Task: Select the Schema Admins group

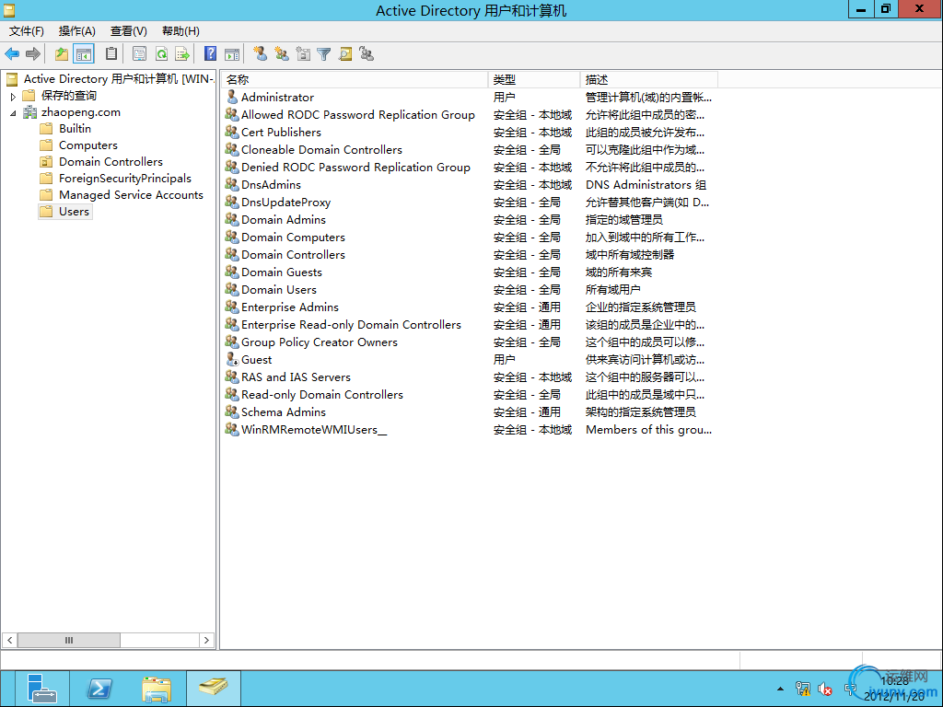Action: pyautogui.click(x=284, y=412)
